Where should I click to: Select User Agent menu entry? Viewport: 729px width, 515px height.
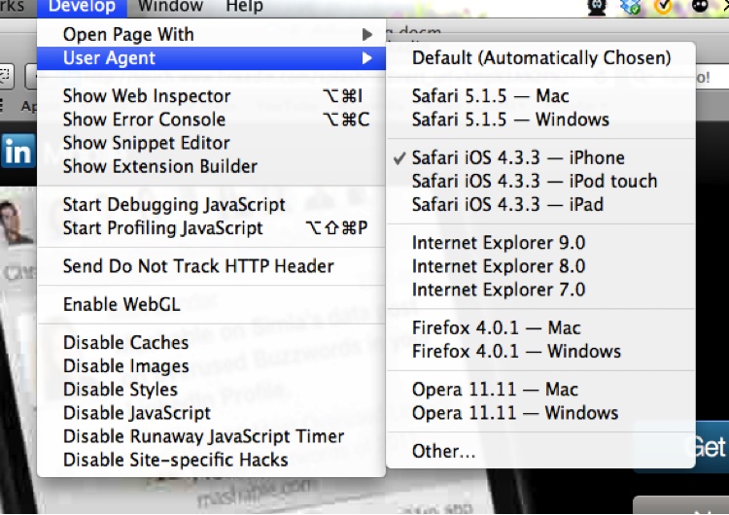211,58
